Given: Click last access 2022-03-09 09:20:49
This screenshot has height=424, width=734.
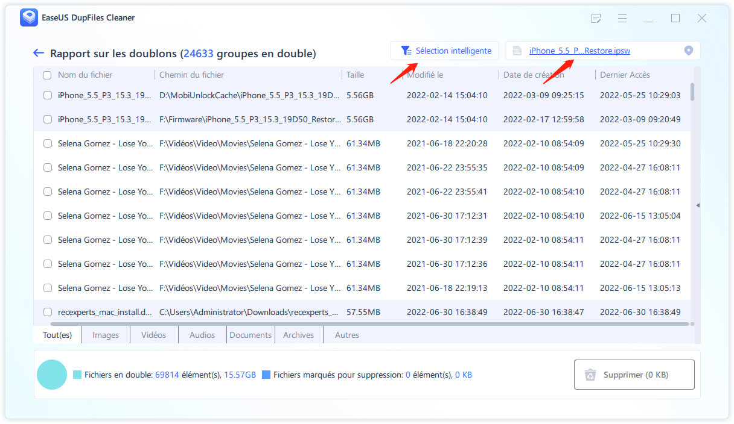Looking at the screenshot, I should (x=640, y=119).
